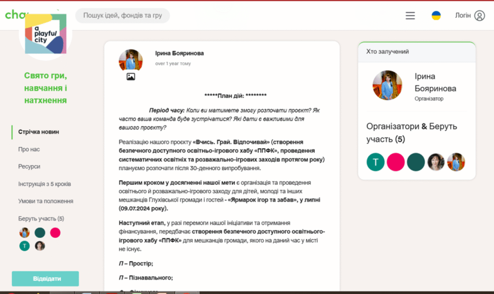Click the image attachment icon under the author's avatar

point(131,77)
